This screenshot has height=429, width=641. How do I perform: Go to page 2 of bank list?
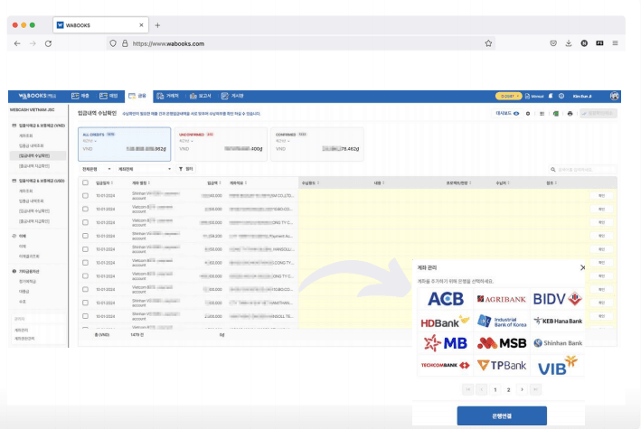508,390
